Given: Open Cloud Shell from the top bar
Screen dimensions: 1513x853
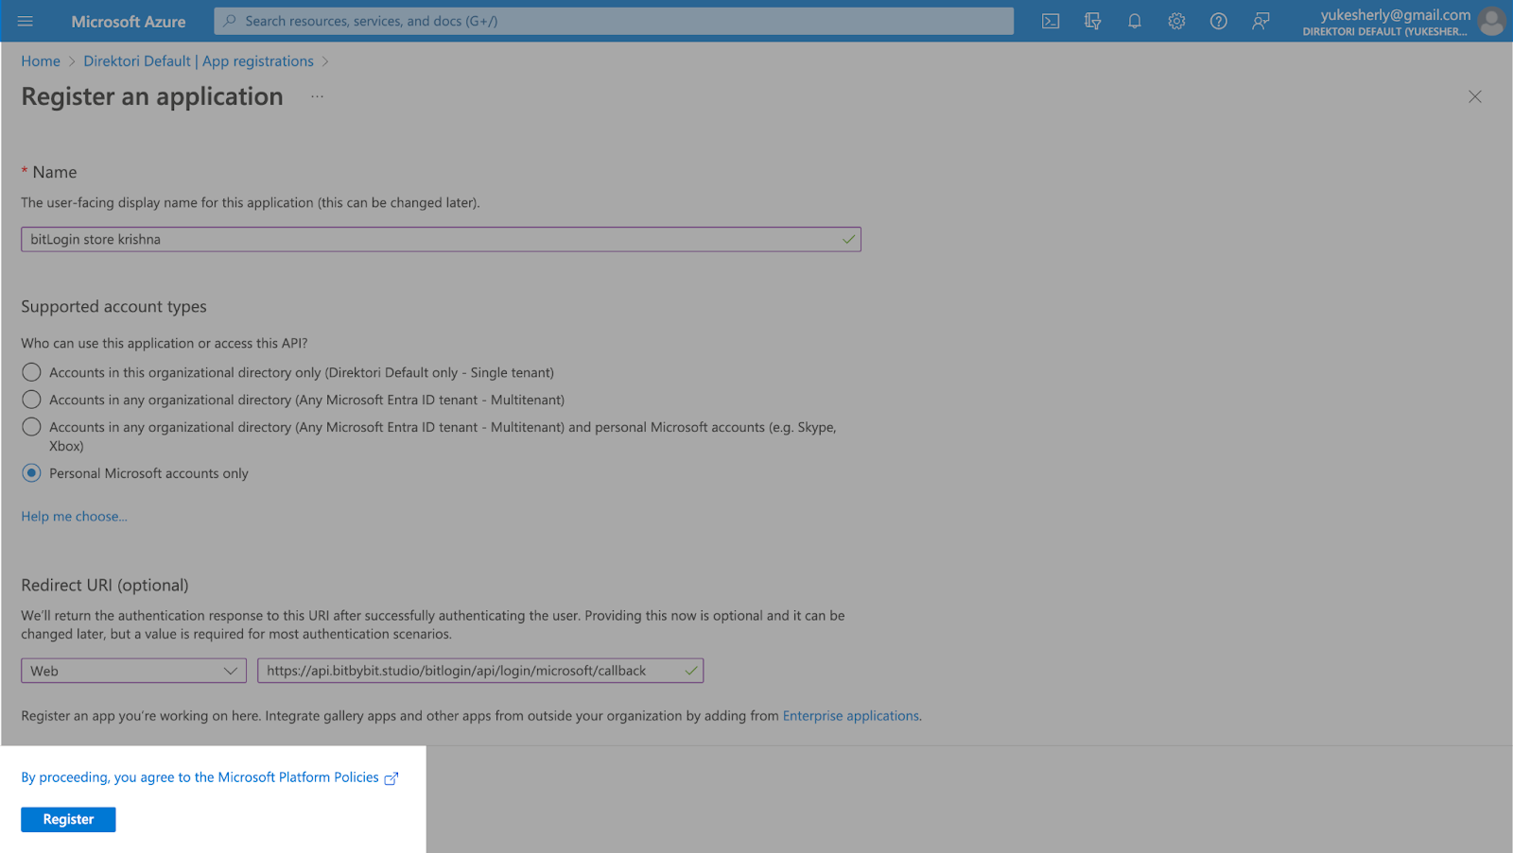Looking at the screenshot, I should pos(1051,21).
